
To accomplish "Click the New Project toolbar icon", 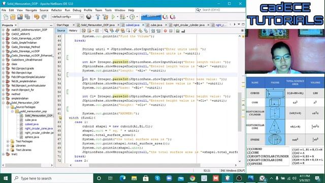I will [x=13, y=17].
